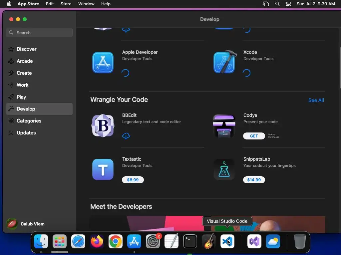
Task: Open Control Center in the menu bar
Action: [288, 4]
